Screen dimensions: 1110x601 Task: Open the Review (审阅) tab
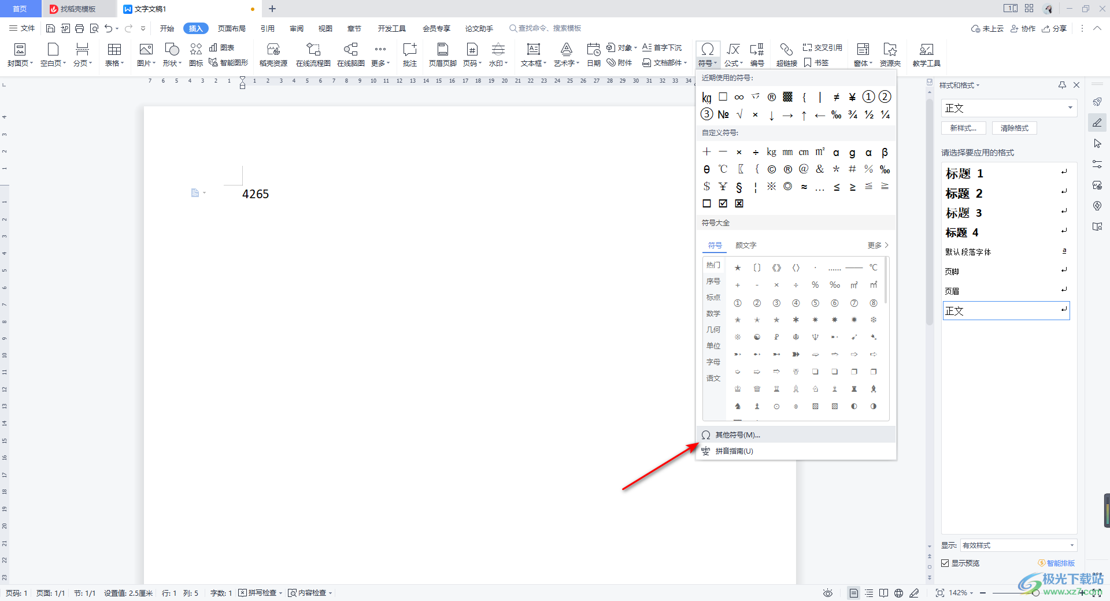coord(297,28)
